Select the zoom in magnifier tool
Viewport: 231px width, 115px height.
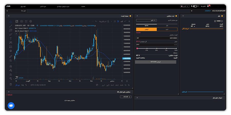tap(11, 61)
